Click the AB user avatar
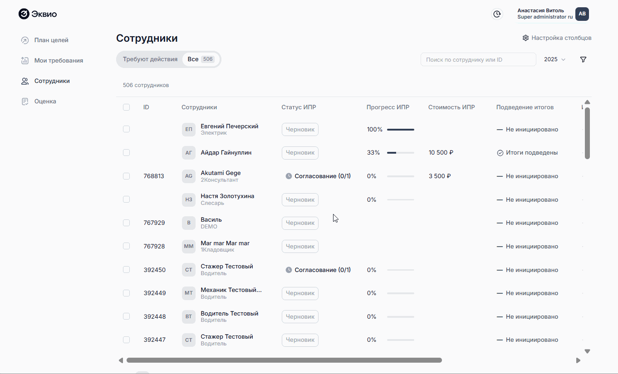This screenshot has height=374, width=618. coord(582,14)
